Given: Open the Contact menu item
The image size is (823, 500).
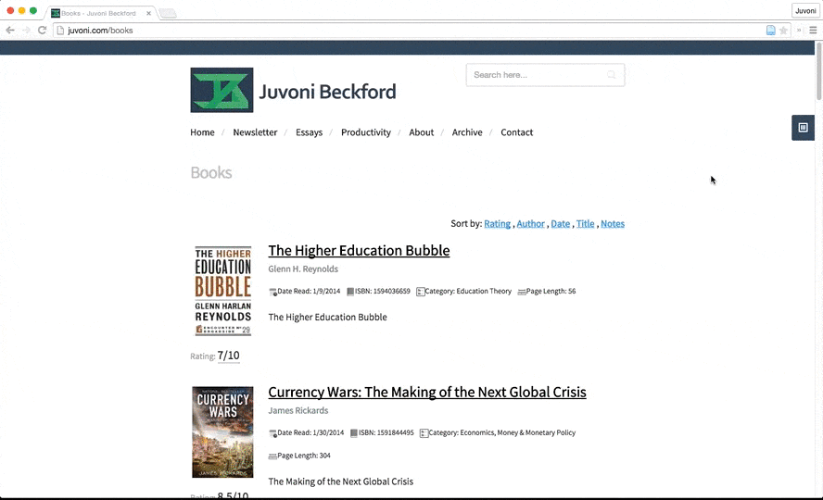Looking at the screenshot, I should tap(516, 132).
